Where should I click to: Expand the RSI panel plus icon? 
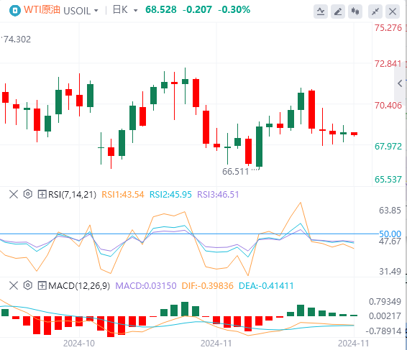pos(42,194)
